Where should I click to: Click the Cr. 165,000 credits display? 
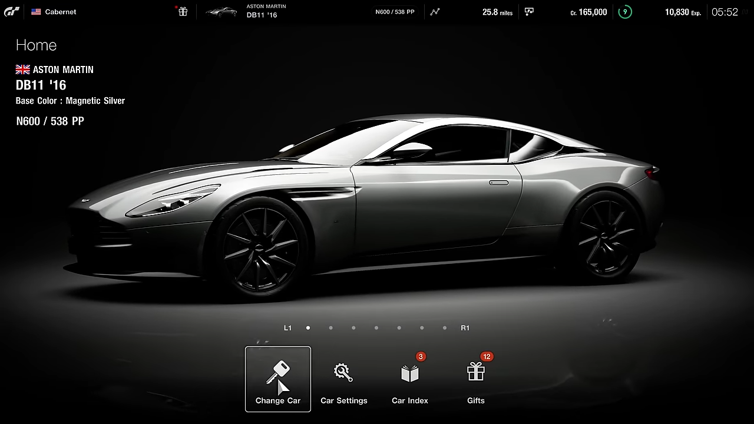(588, 12)
